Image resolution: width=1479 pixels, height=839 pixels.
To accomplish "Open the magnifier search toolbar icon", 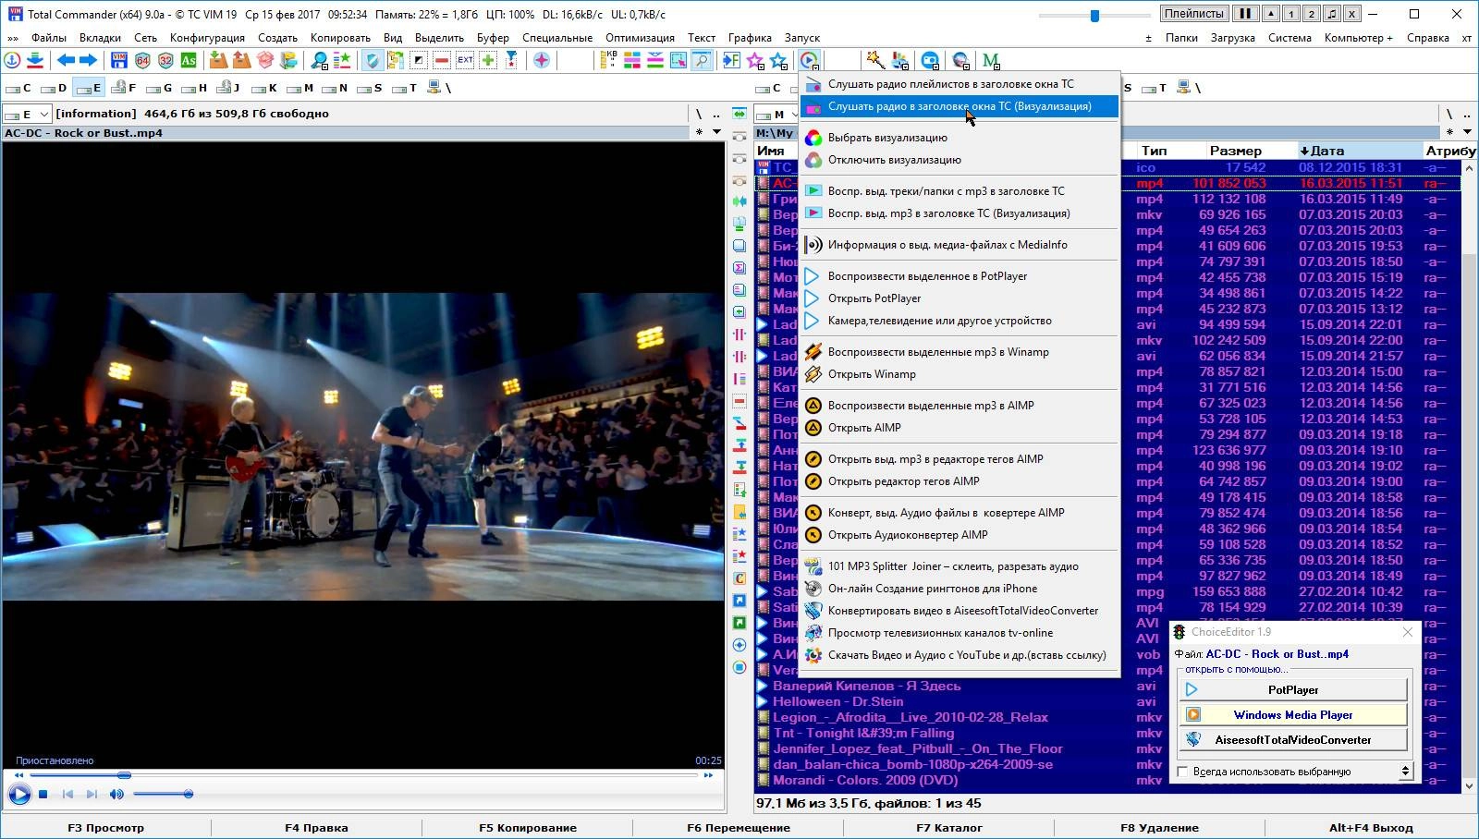I will [x=319, y=60].
